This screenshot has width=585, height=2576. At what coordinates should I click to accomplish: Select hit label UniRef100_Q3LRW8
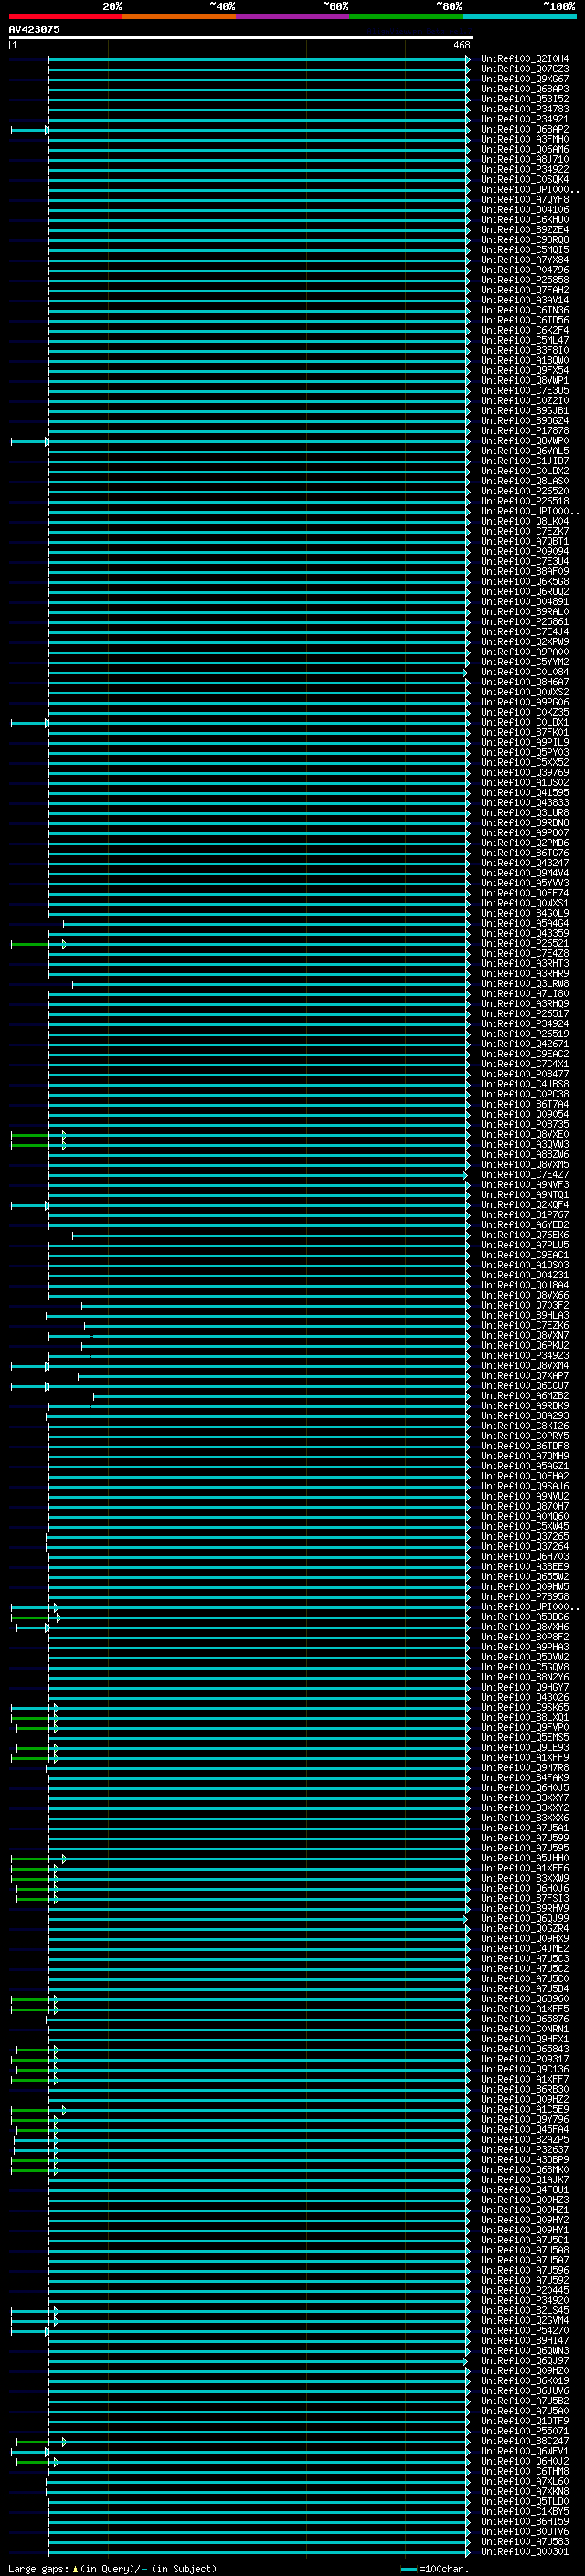[x=525, y=984]
